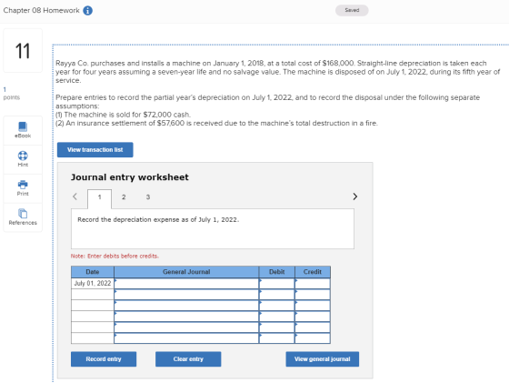
Task: Click the Saved status indicator
Action: tap(352, 10)
